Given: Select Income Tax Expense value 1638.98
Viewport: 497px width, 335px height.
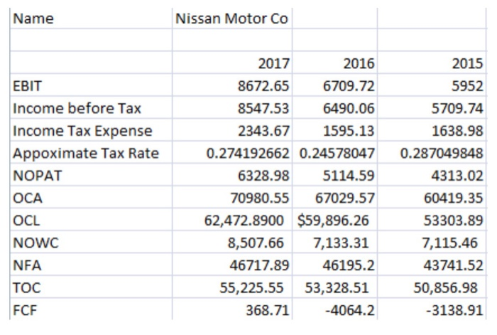Looking at the screenshot, I should [x=432, y=130].
